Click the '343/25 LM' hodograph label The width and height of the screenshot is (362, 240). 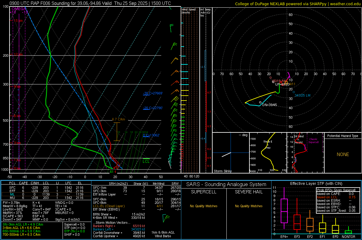pyautogui.click(x=302, y=95)
